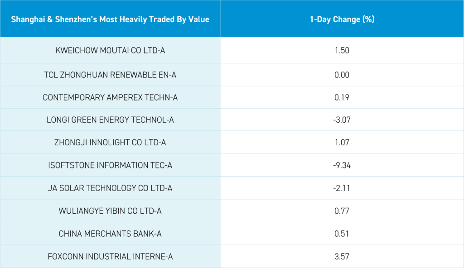Select the 0.77 change value
The height and width of the screenshot is (268, 464).
click(x=342, y=211)
